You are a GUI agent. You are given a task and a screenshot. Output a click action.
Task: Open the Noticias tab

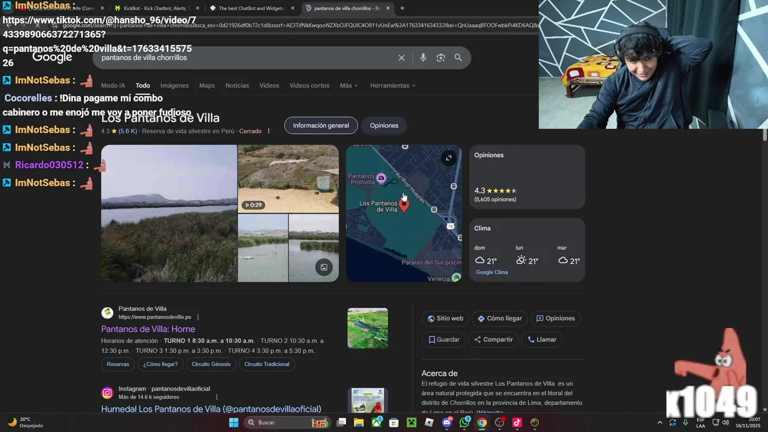(x=237, y=85)
